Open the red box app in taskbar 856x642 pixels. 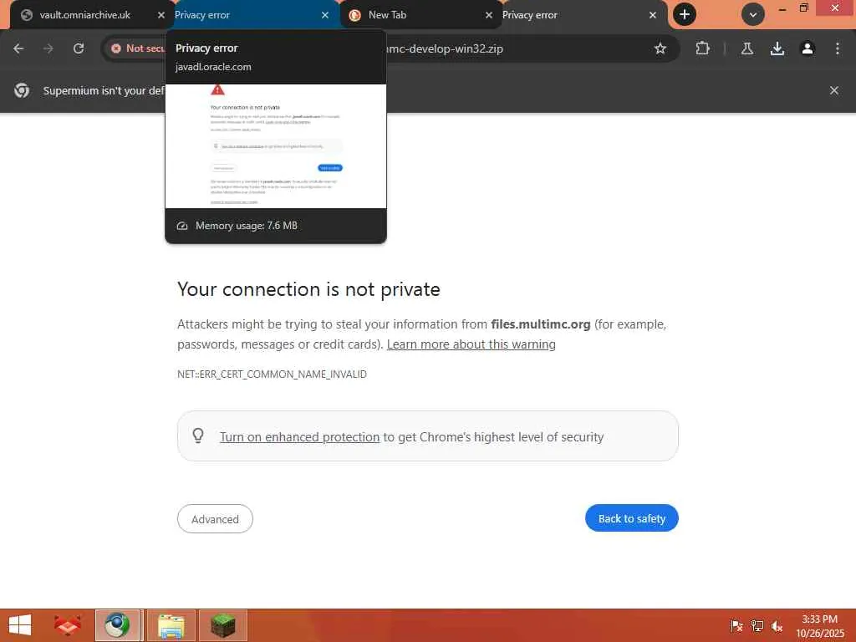(x=68, y=625)
